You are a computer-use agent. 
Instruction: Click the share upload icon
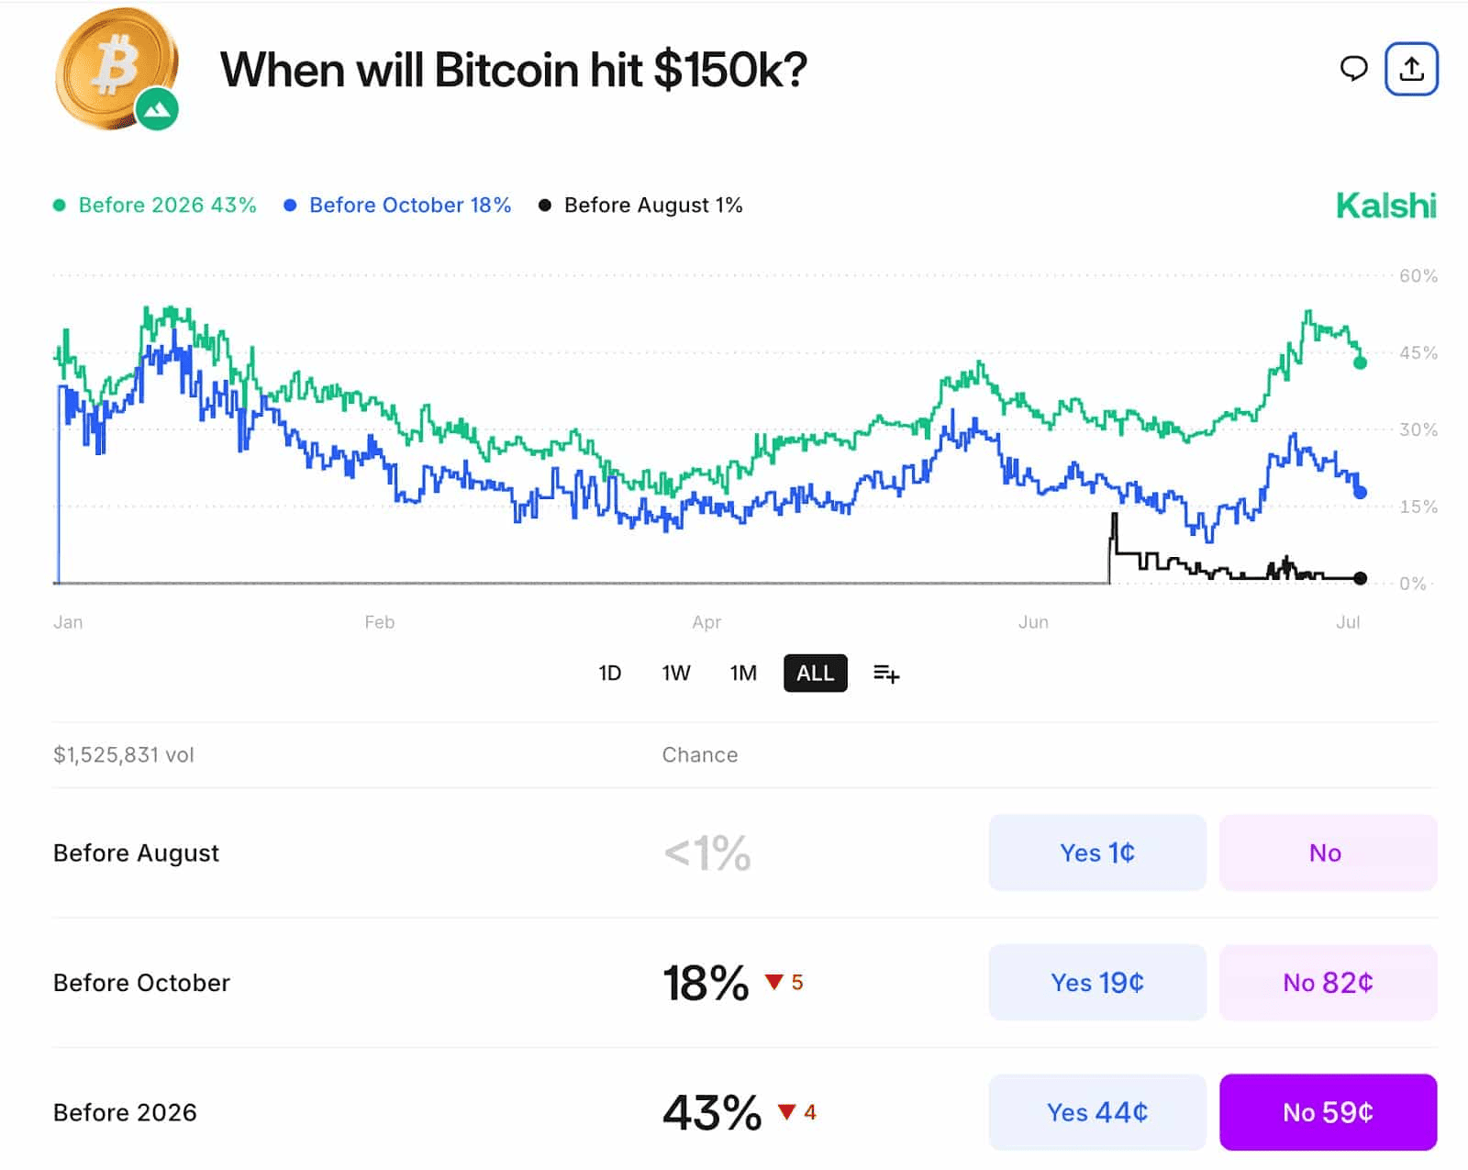click(x=1413, y=69)
